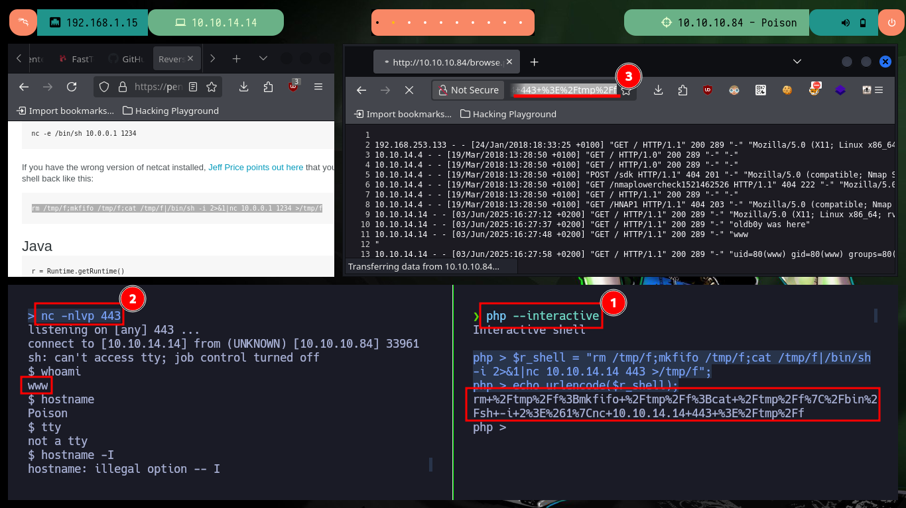Screen dimensions: 906x508
Task: Click the 192.168.1.15 network address widget
Action: coord(93,23)
